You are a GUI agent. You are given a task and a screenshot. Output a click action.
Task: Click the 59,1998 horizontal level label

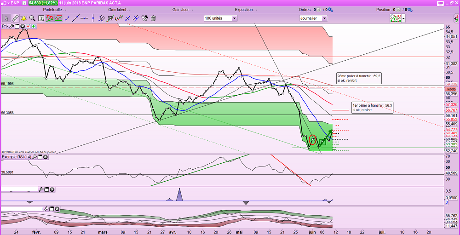click(x=8, y=84)
